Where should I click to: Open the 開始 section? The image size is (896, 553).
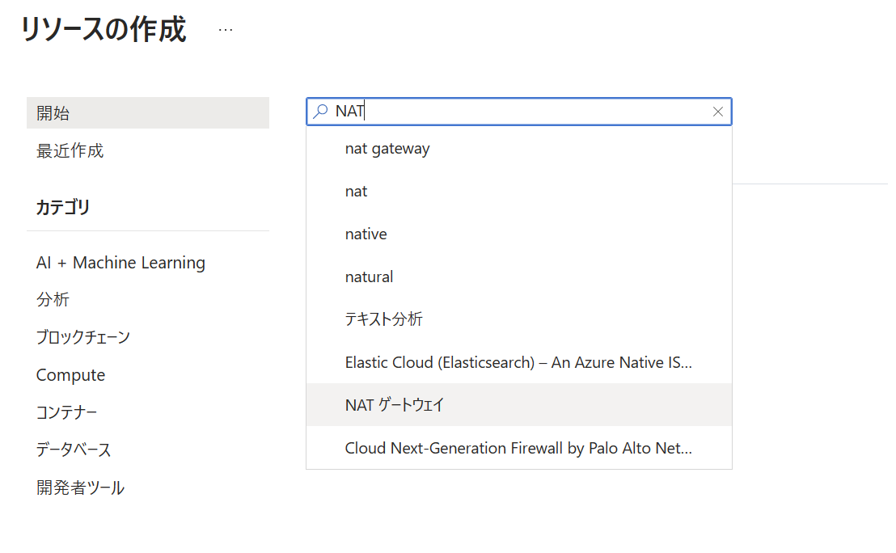[x=53, y=113]
